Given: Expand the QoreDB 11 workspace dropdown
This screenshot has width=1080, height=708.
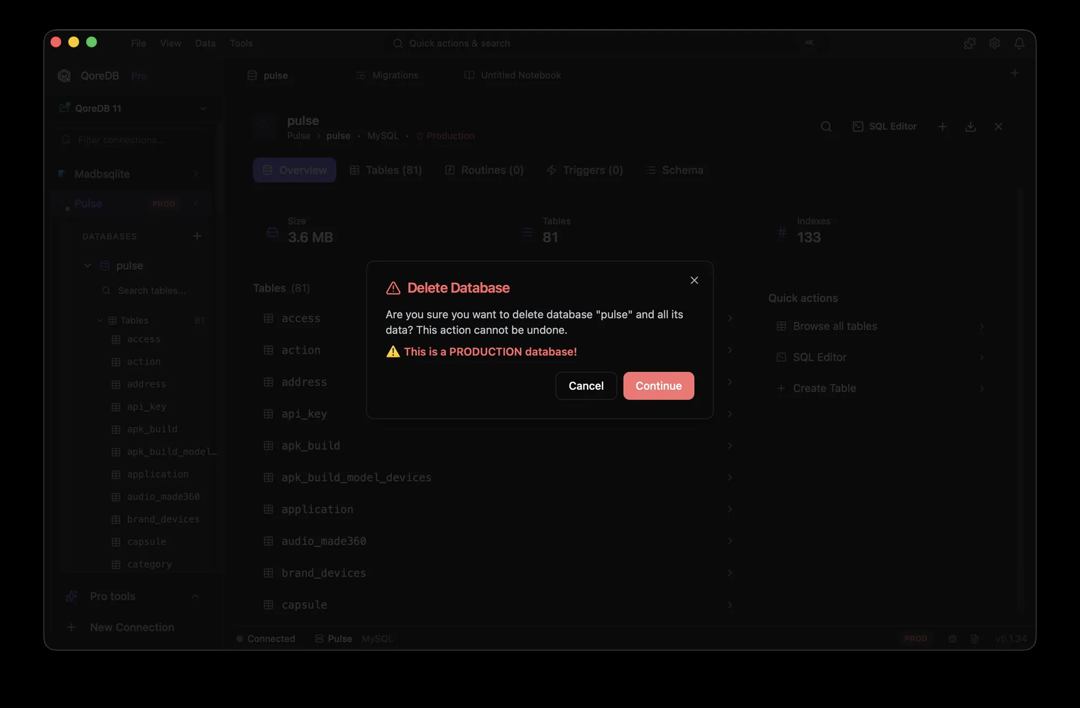Looking at the screenshot, I should pyautogui.click(x=133, y=108).
